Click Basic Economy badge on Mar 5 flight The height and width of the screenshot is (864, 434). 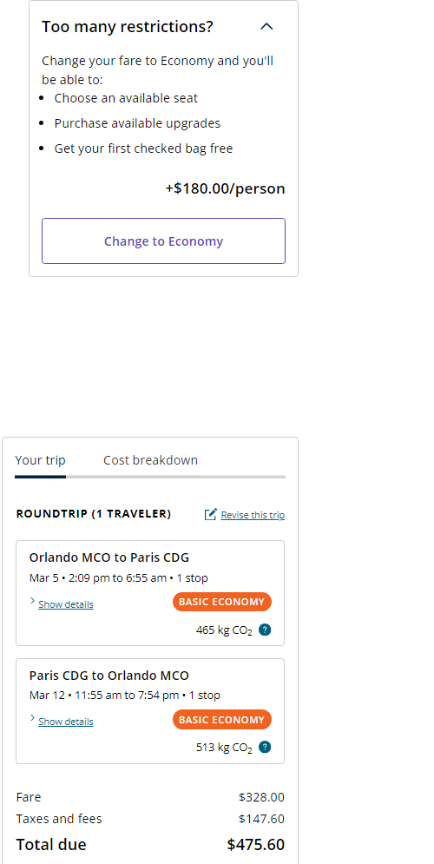point(222,602)
